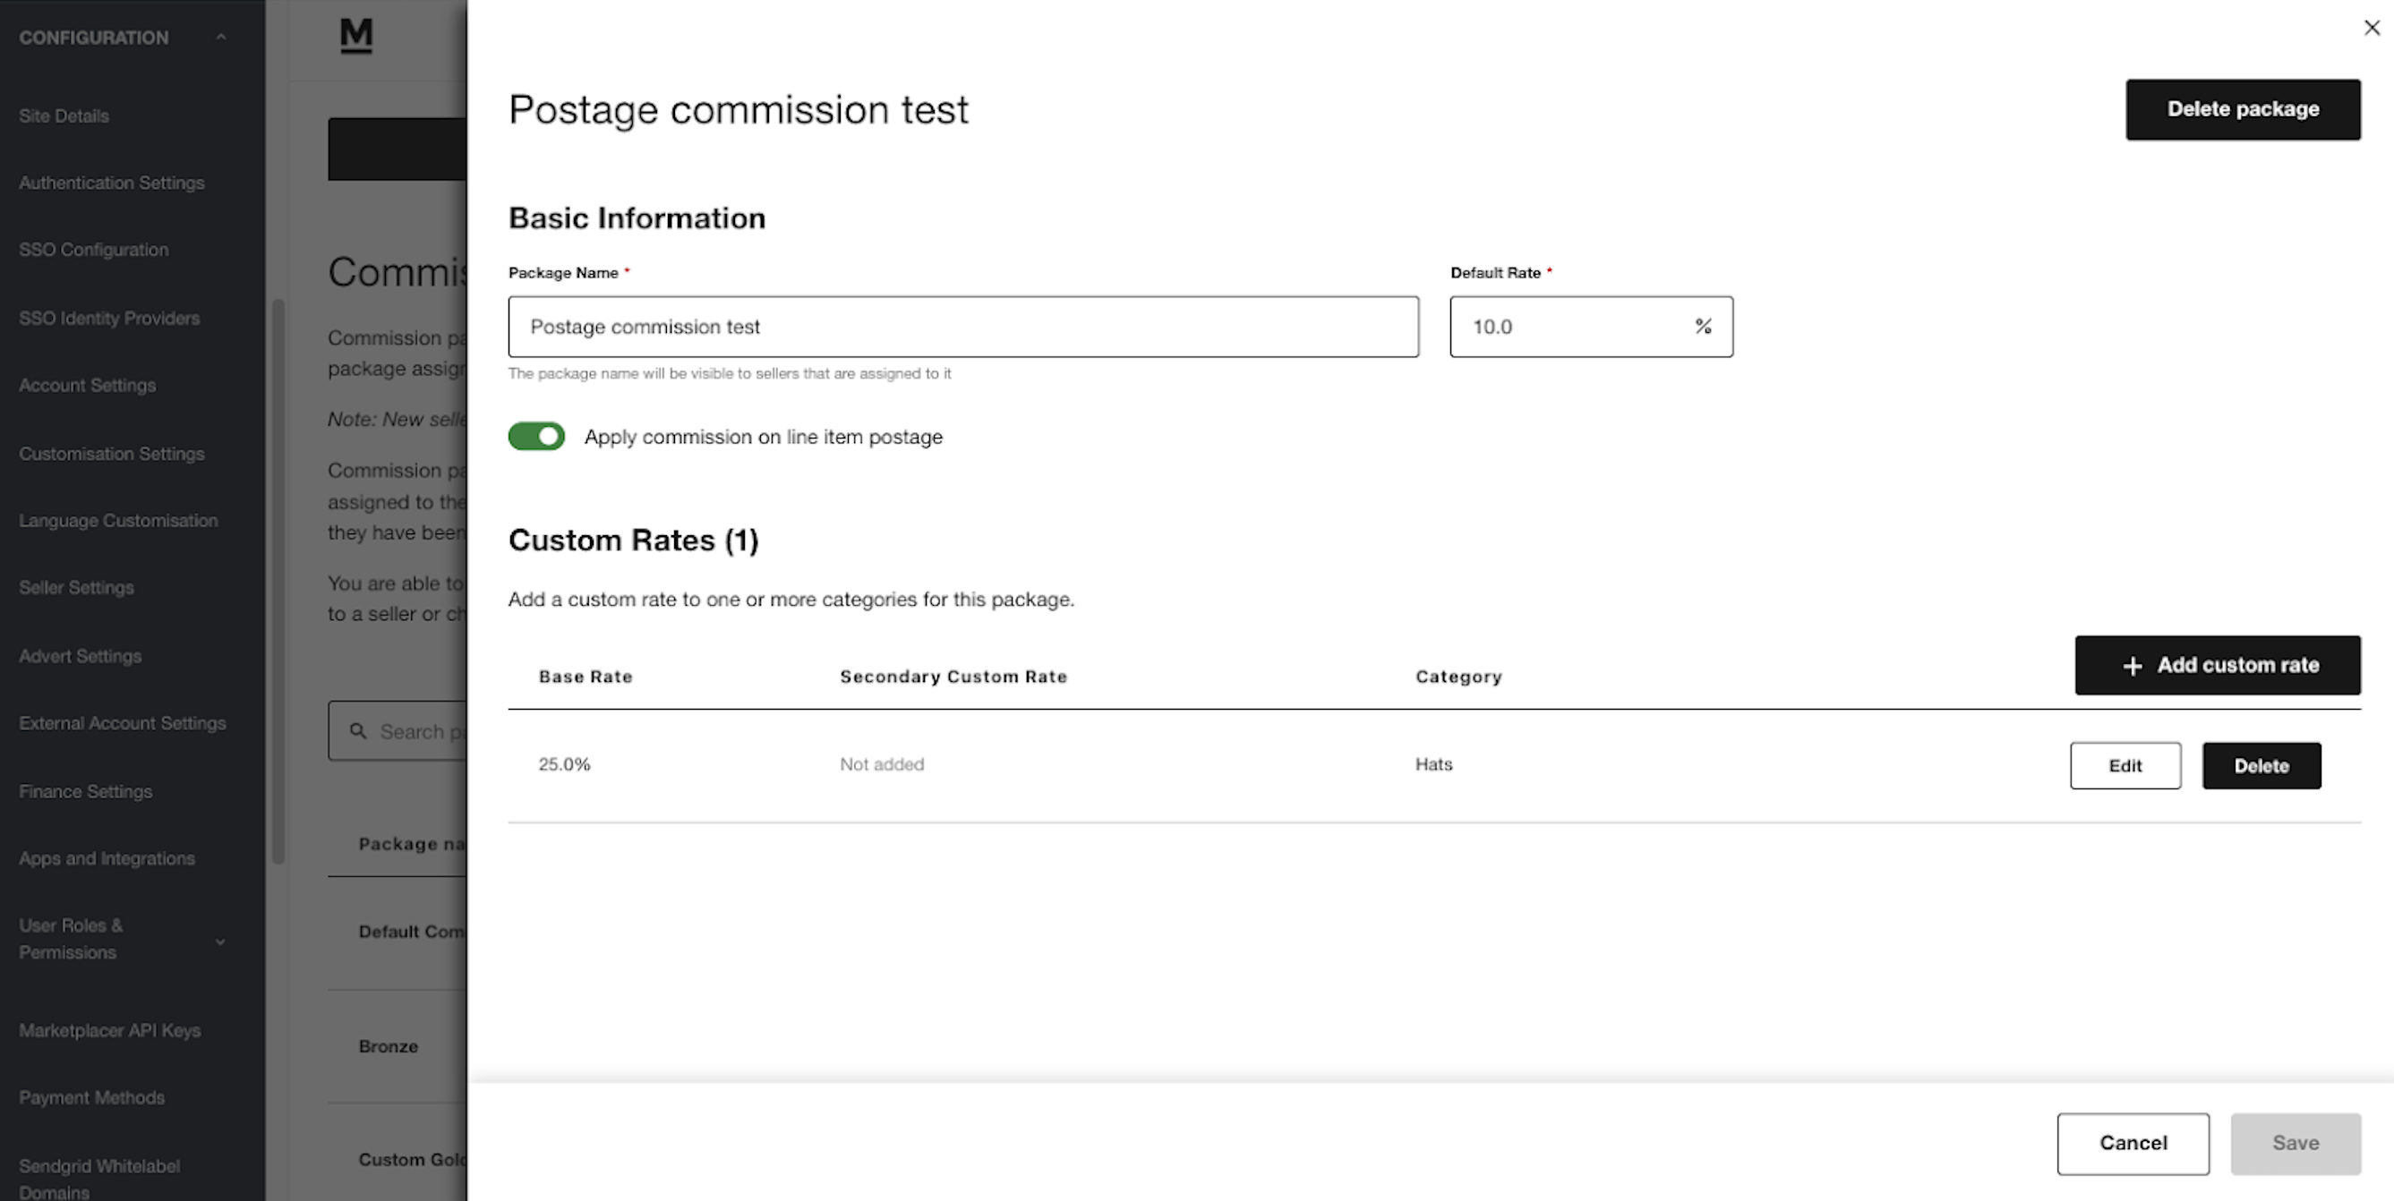Click the Save button

click(2296, 1144)
